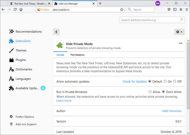Select Default for automatic updates

[x=150, y=81]
